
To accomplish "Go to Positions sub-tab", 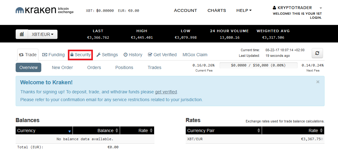I will click(x=124, y=67).
